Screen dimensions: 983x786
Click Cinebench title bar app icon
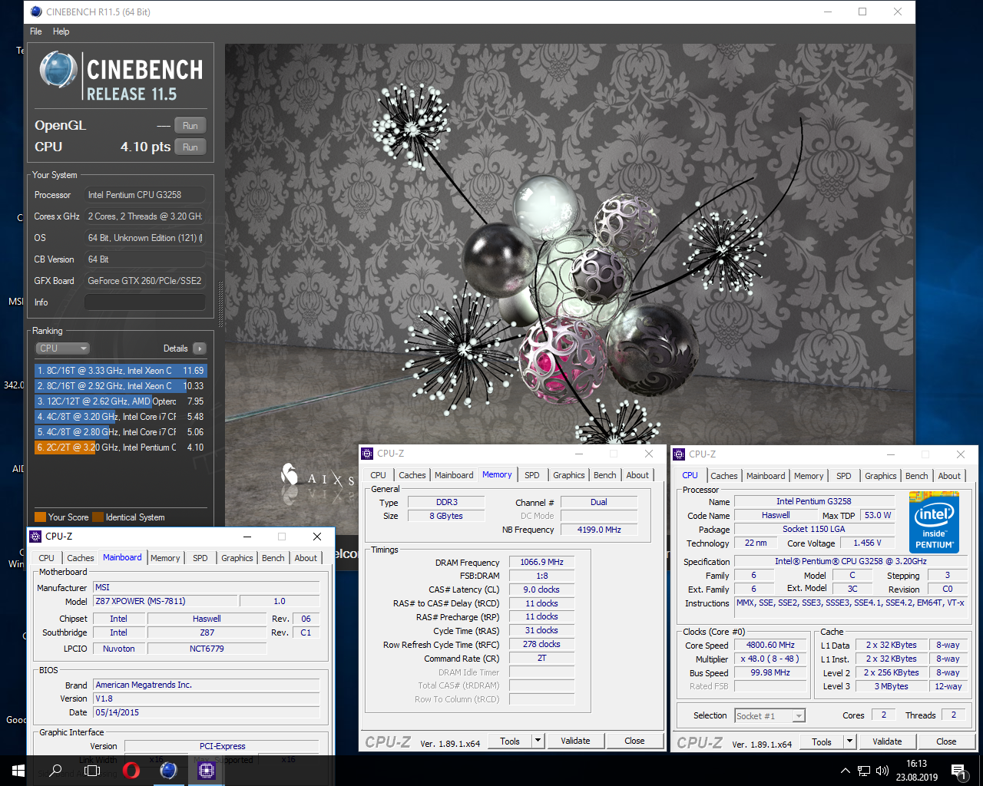point(35,12)
